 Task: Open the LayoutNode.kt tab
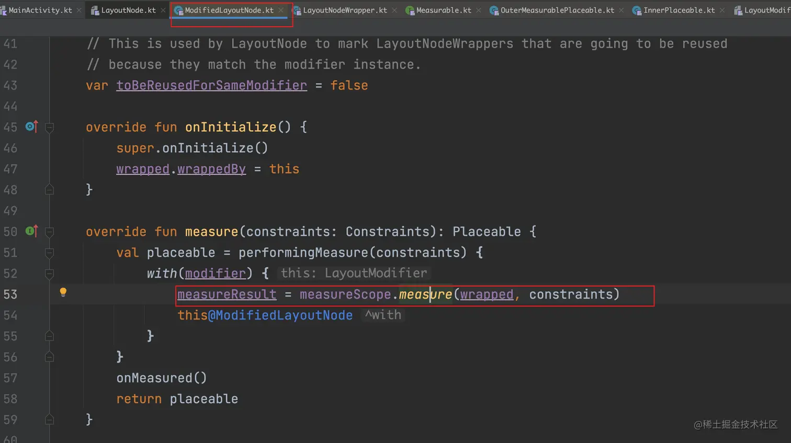pos(128,10)
